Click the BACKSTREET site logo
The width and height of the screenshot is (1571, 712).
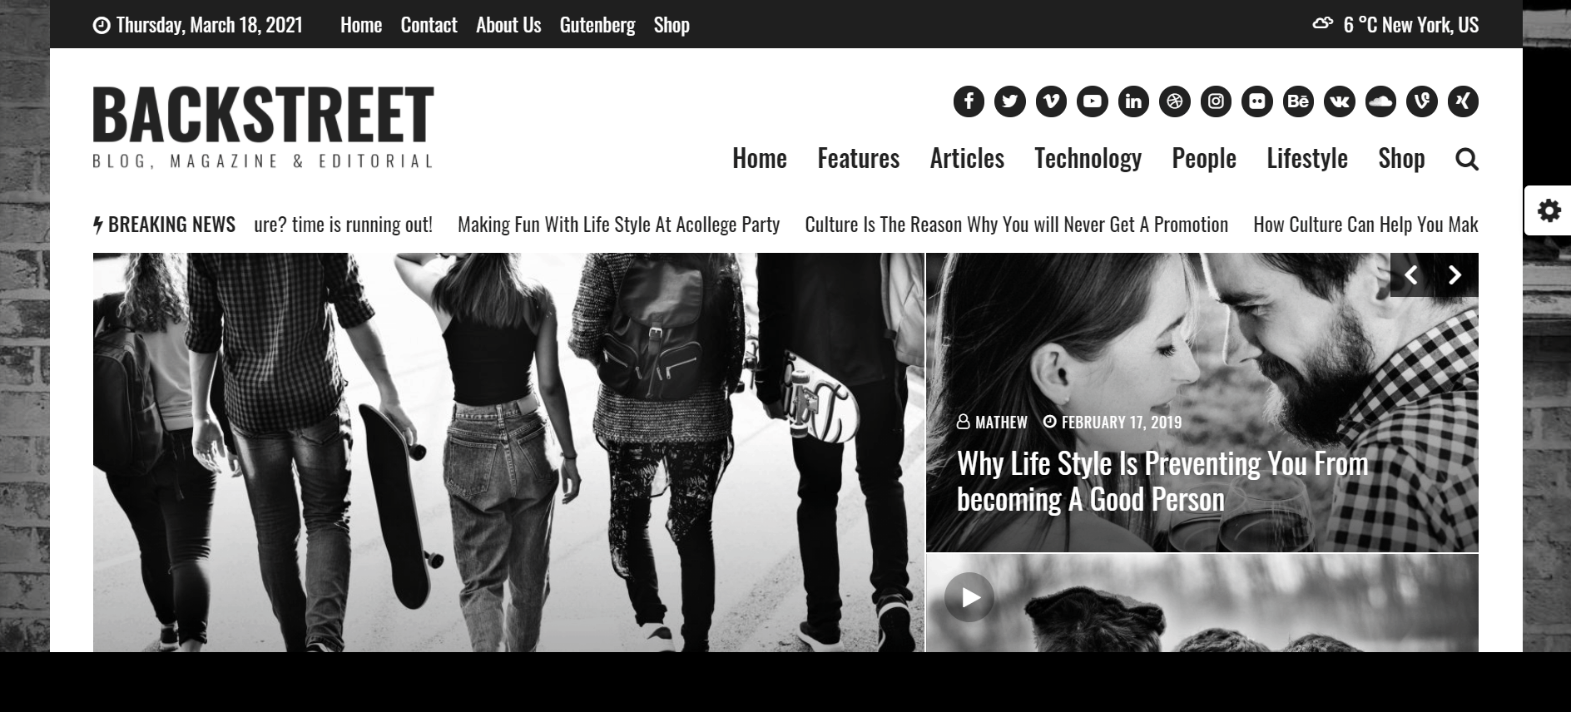point(263,127)
